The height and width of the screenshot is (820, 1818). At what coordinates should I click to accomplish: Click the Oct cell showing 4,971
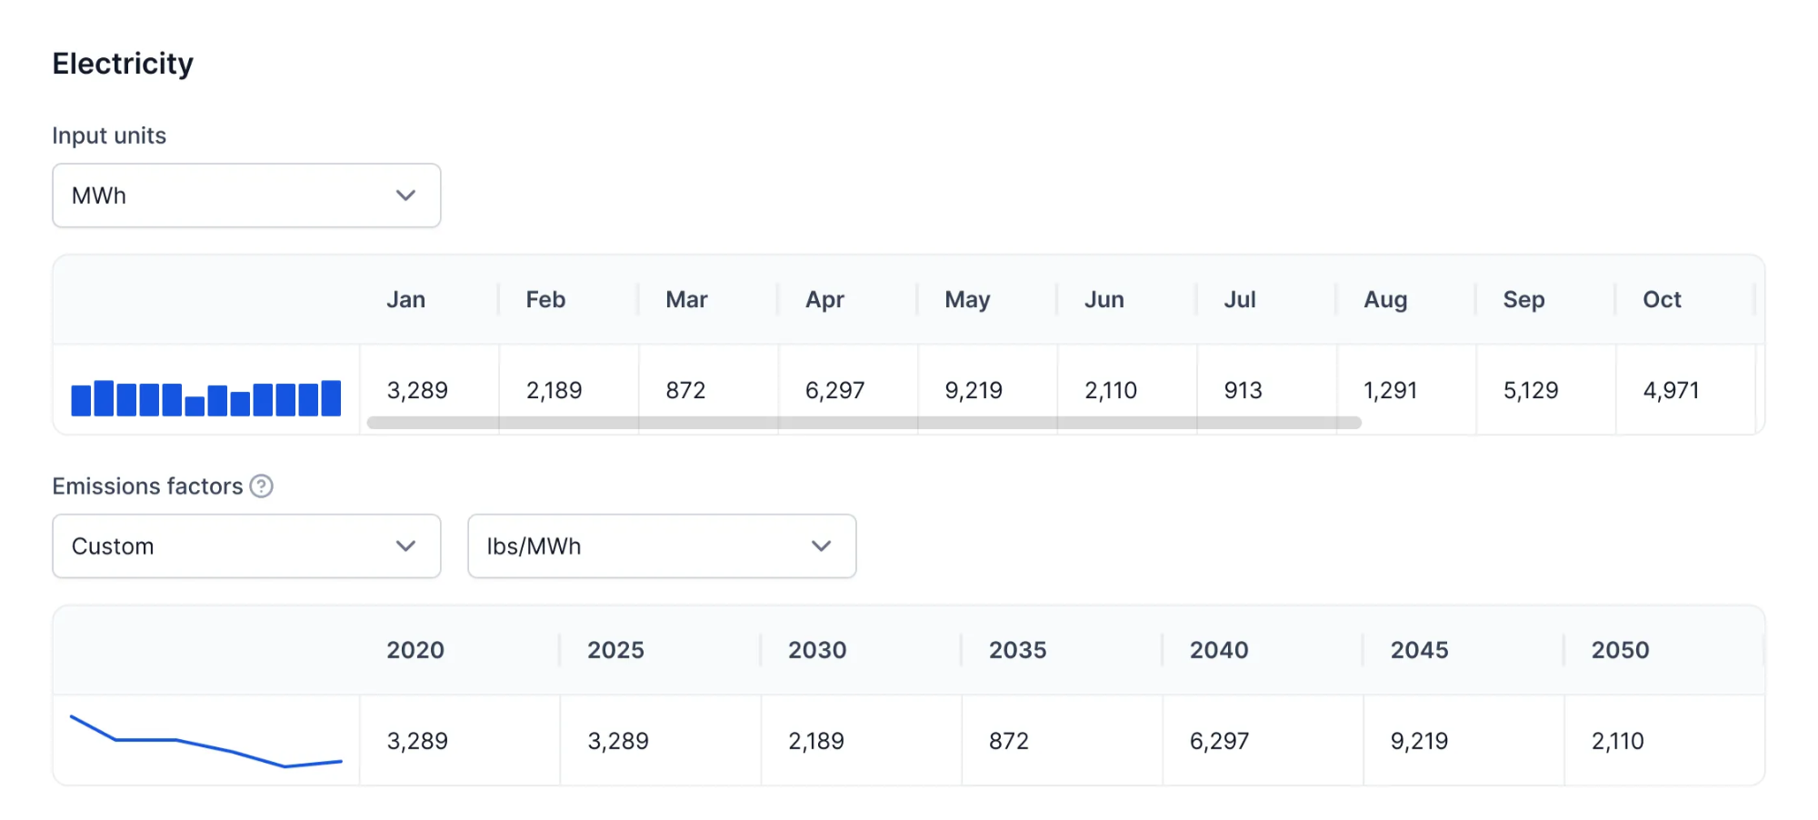click(1684, 390)
